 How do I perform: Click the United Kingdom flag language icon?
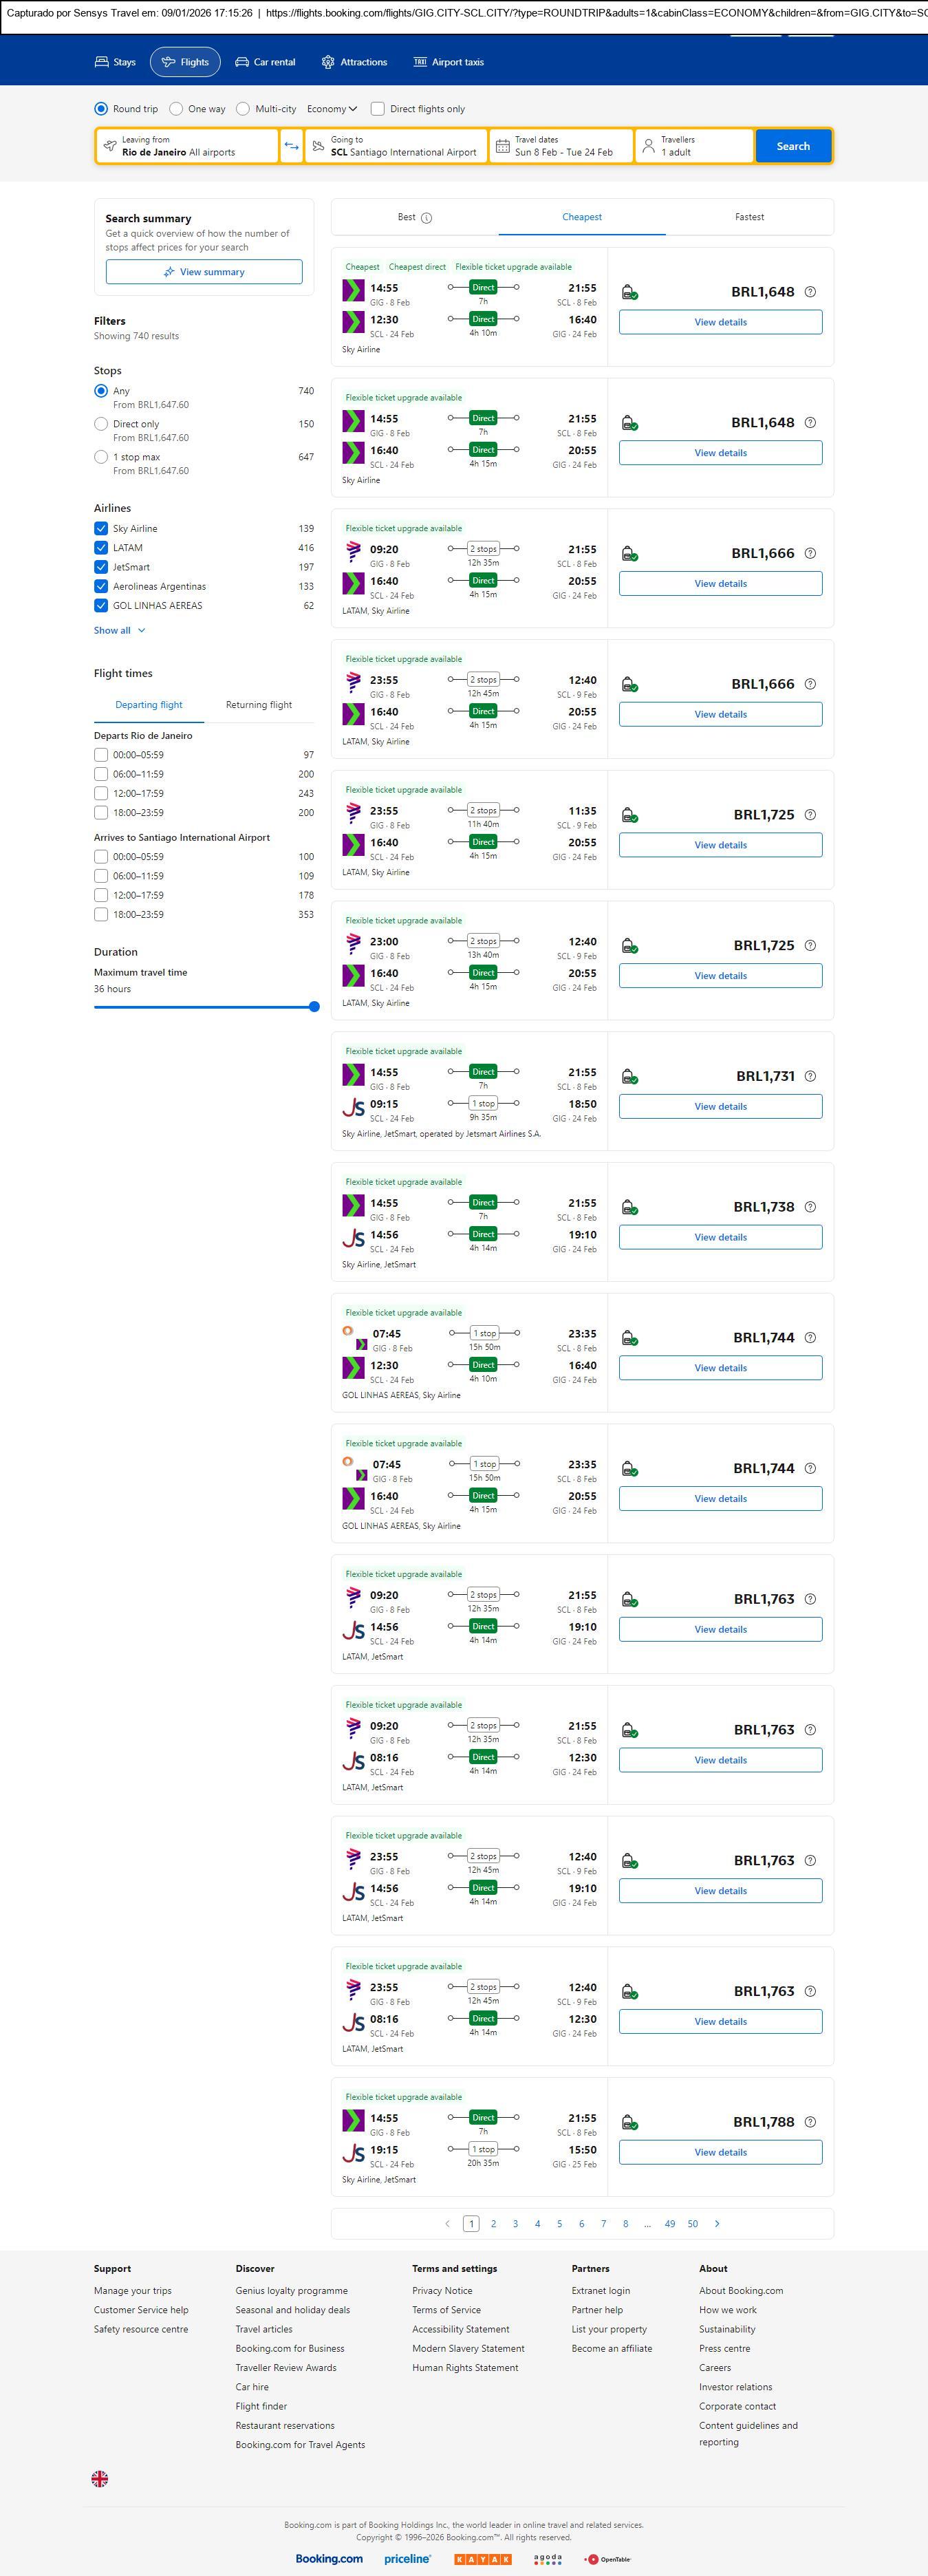(x=100, y=2478)
